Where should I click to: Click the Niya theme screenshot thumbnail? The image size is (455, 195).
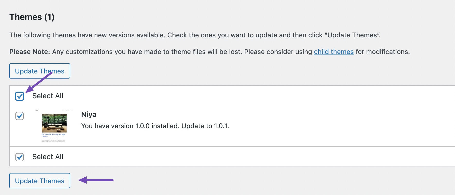[x=54, y=126]
